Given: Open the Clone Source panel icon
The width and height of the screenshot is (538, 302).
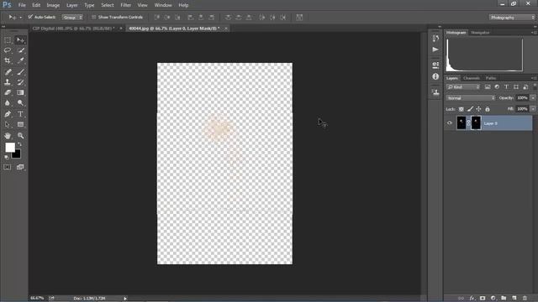Looking at the screenshot, I should (x=435, y=92).
